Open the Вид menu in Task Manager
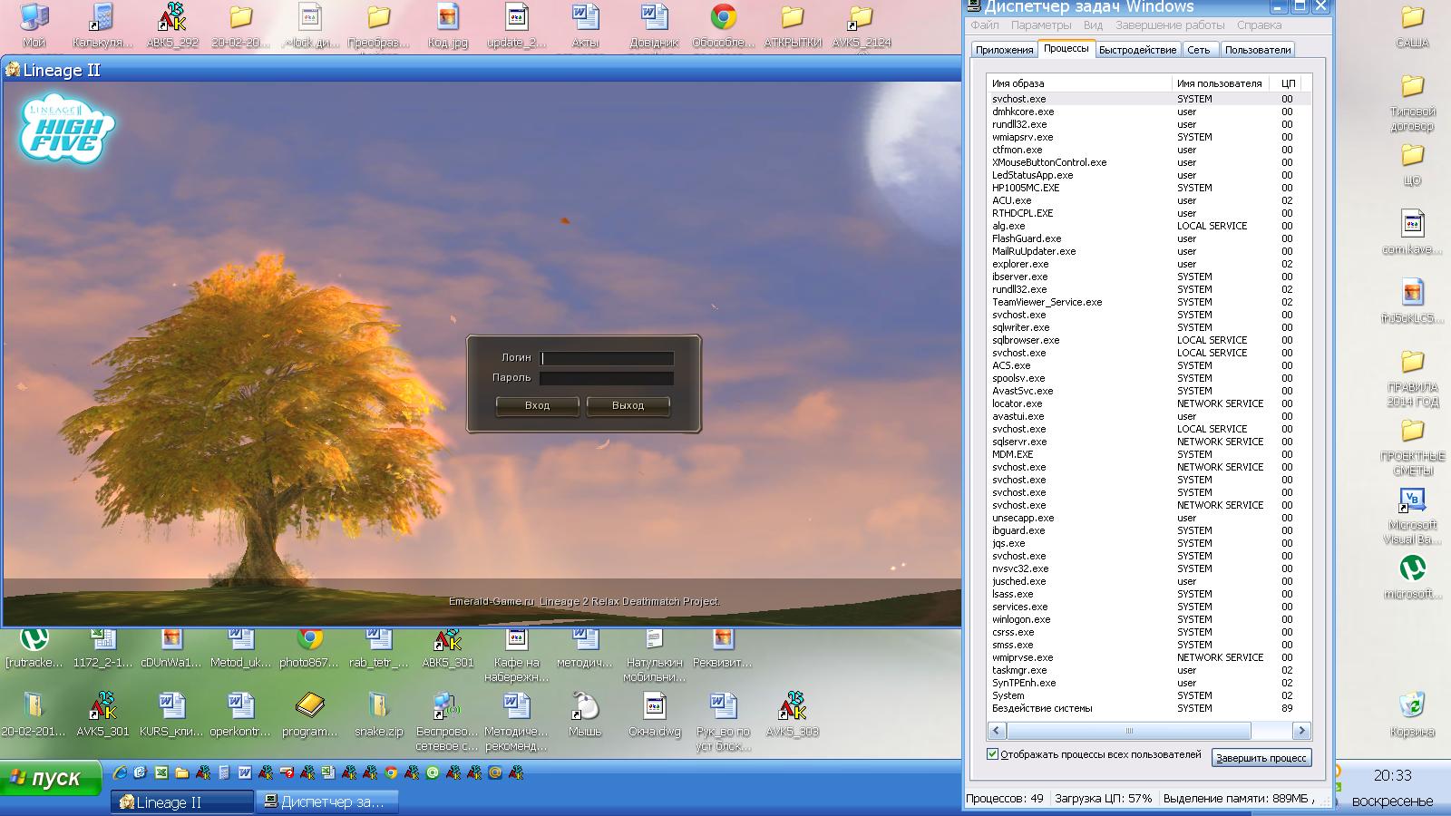The image size is (1451, 816). (x=1093, y=25)
